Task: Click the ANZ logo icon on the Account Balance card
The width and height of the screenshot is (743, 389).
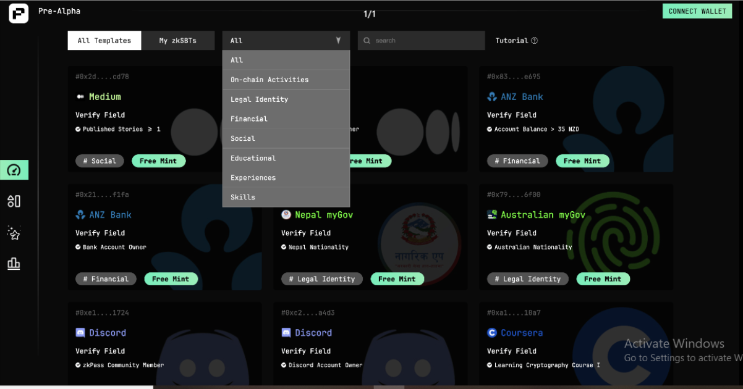Action: [492, 97]
